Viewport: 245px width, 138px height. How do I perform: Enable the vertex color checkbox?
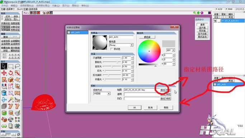pyautogui.click(x=112, y=49)
